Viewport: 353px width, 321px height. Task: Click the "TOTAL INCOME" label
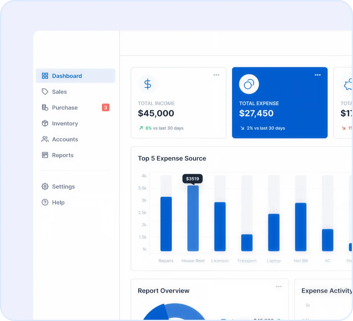click(156, 103)
